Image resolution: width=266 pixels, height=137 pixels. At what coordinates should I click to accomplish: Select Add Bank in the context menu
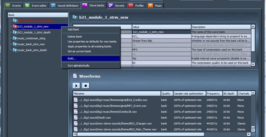[x=73, y=30]
